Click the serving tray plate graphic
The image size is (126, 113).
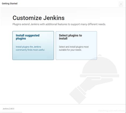click(99, 76)
